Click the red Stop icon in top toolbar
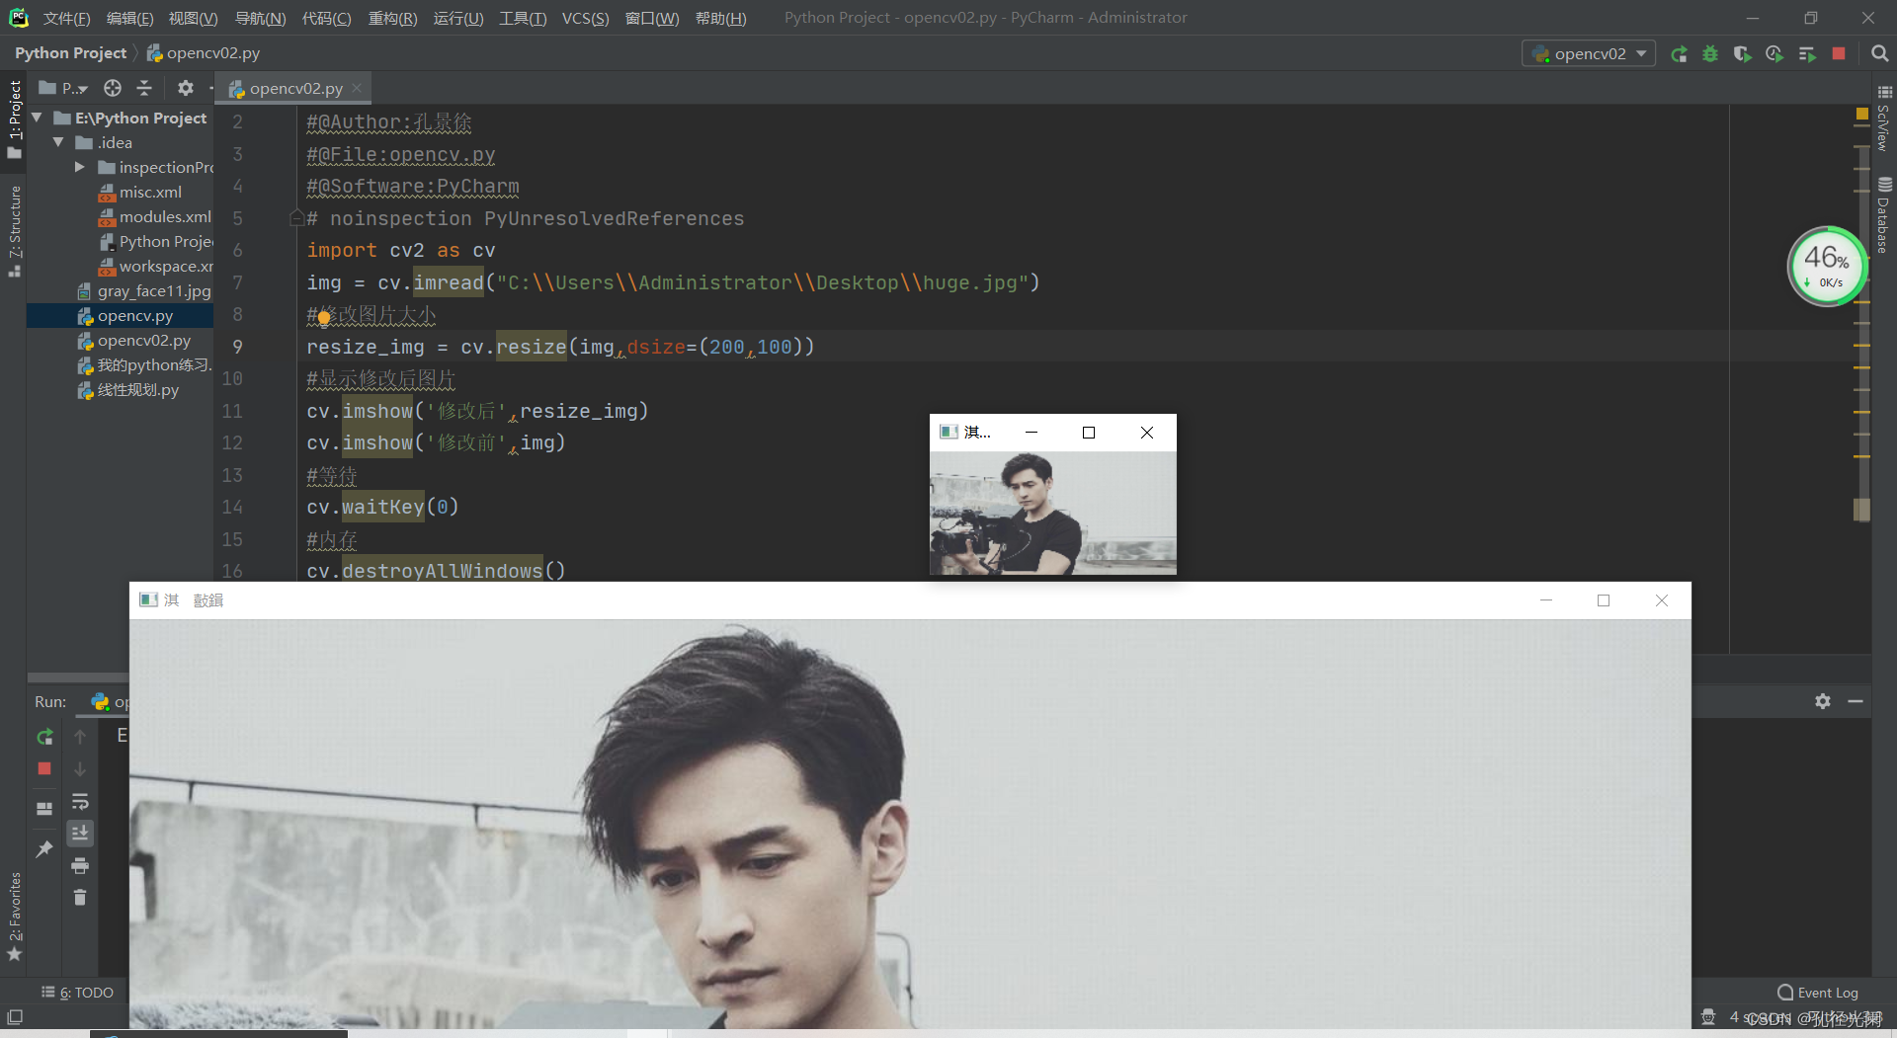The image size is (1897, 1038). click(1839, 53)
